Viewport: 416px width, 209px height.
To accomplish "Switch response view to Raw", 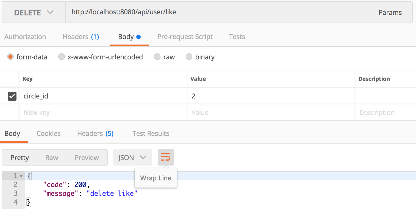I will pos(52,158).
